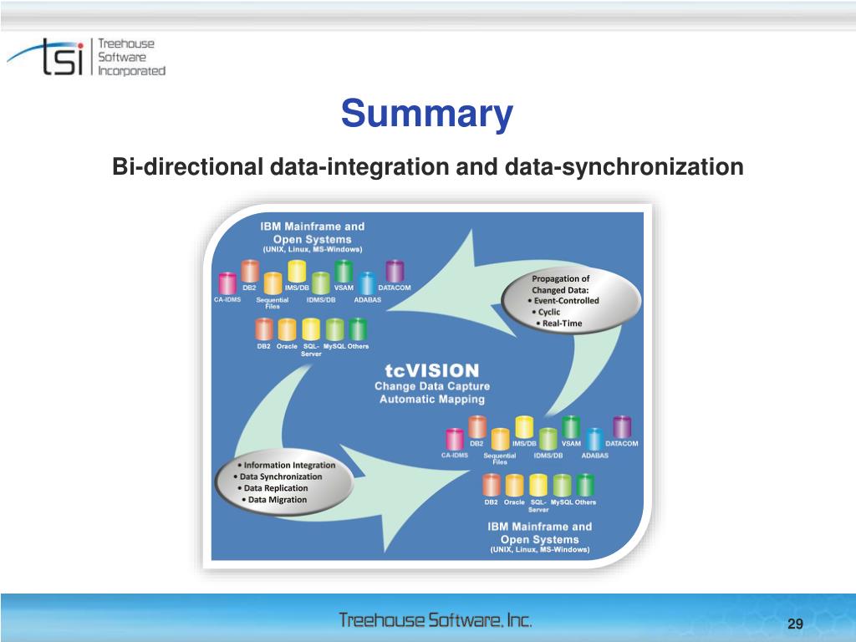
Task: Click the Data Synchronization bullet
Action: click(278, 476)
